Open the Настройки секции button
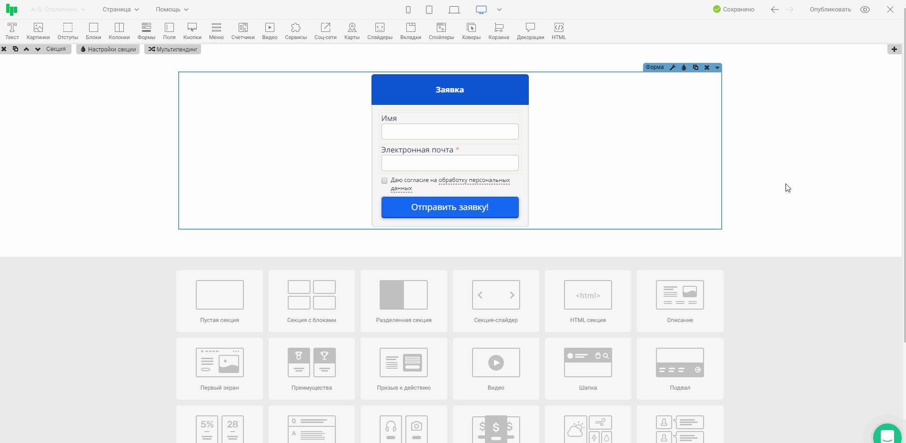 [x=108, y=49]
